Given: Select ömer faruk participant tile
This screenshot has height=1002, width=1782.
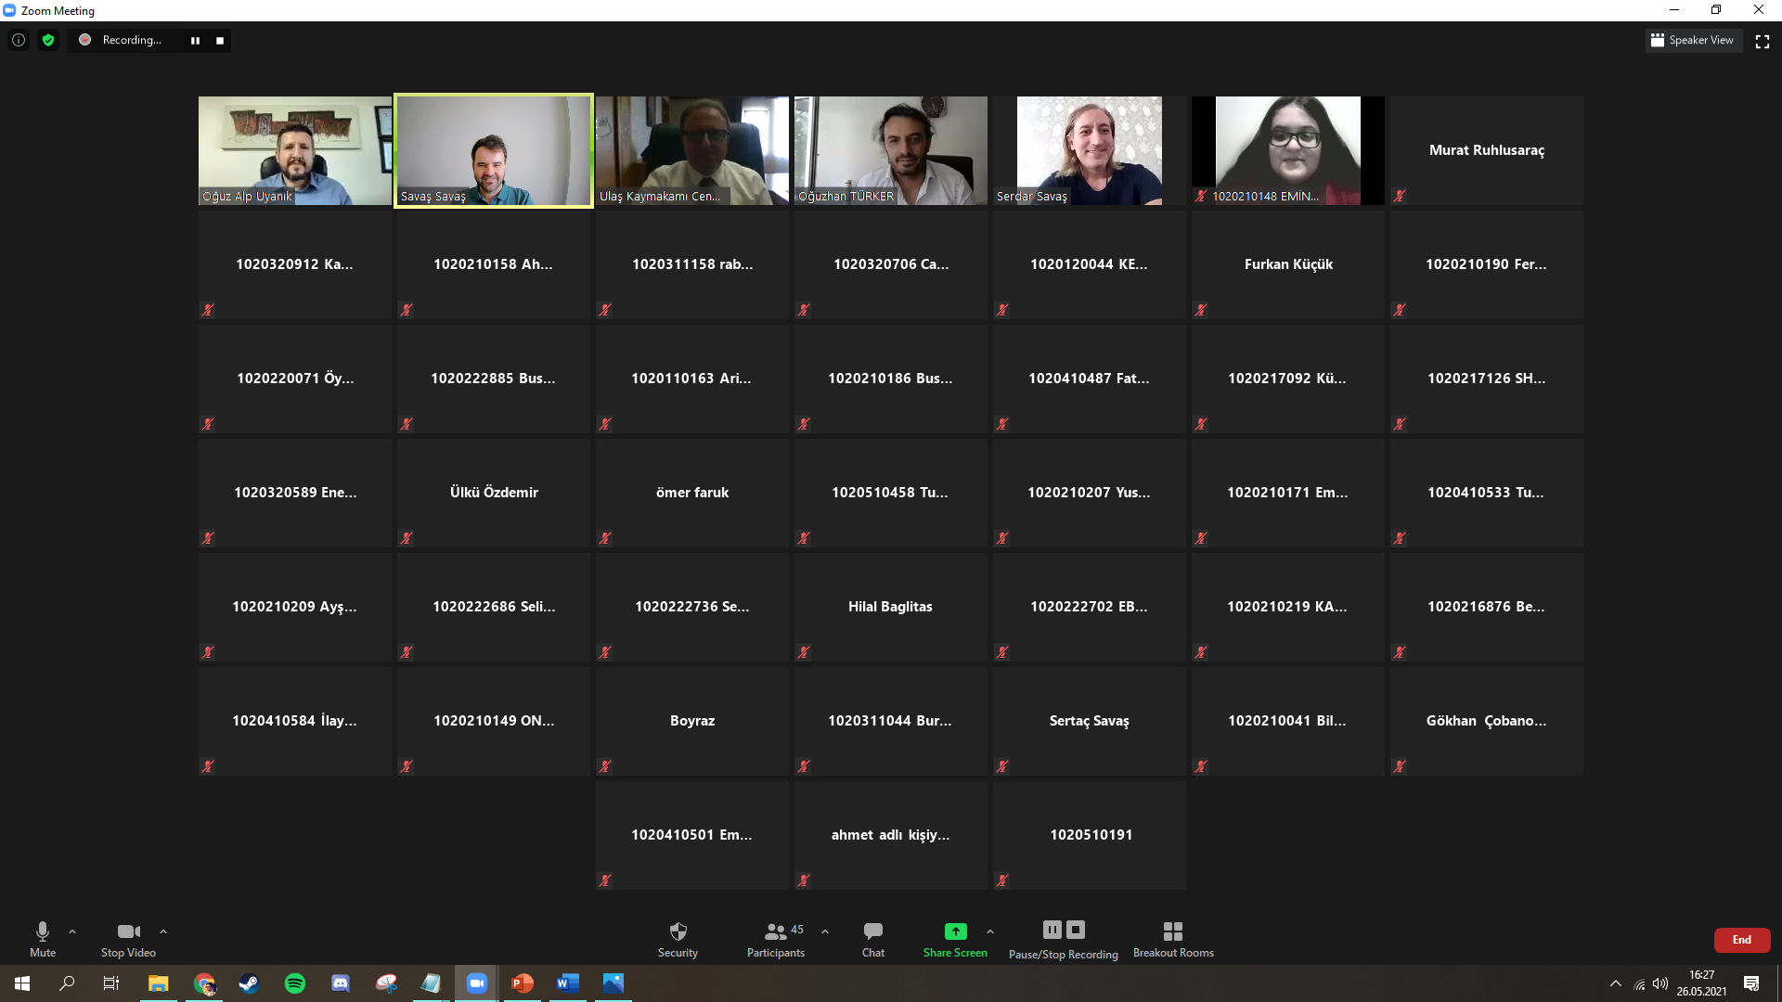Looking at the screenshot, I should click(692, 493).
